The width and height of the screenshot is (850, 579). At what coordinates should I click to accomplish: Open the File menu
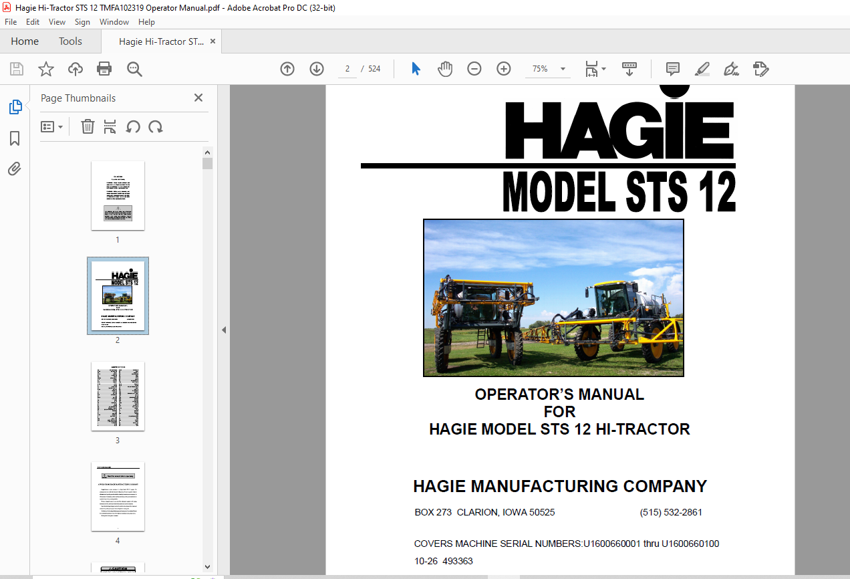(x=11, y=22)
